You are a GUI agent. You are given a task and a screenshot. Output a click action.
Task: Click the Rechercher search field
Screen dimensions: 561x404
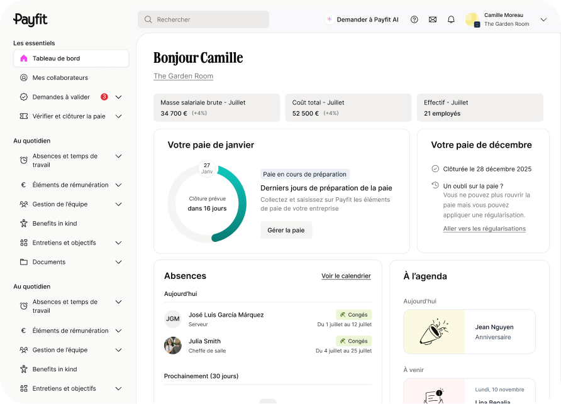pos(204,19)
